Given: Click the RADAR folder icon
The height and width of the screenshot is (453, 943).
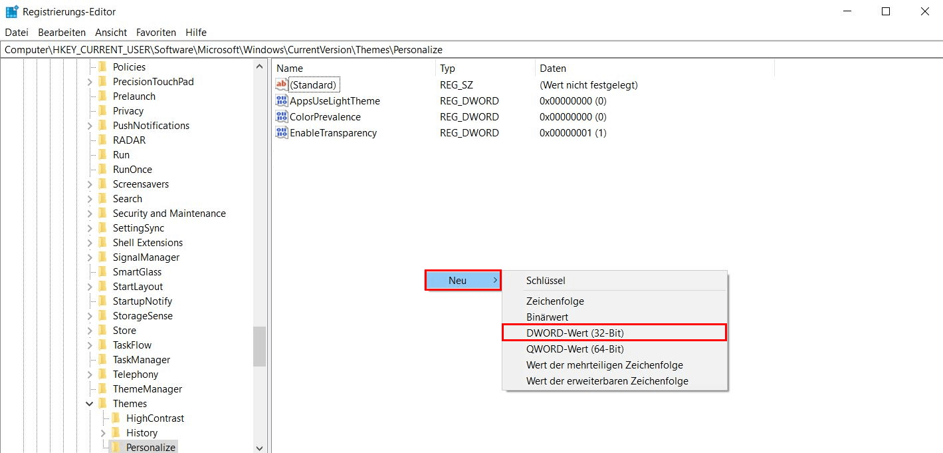Looking at the screenshot, I should 102,140.
